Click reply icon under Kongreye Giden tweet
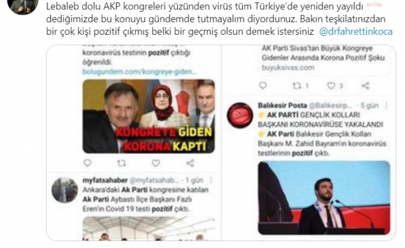This screenshot has width=405, height=248. (x=88, y=163)
